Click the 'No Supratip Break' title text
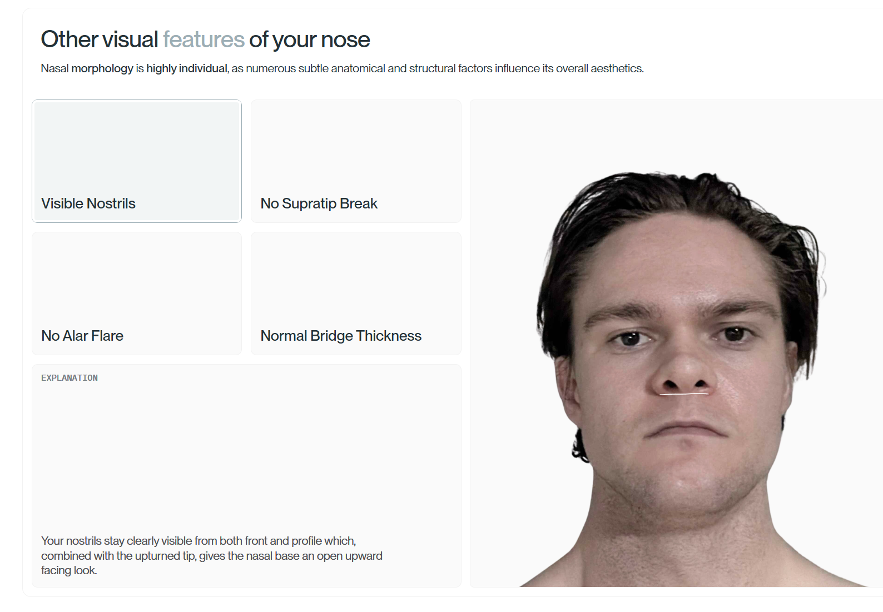883x612 pixels. tap(319, 203)
